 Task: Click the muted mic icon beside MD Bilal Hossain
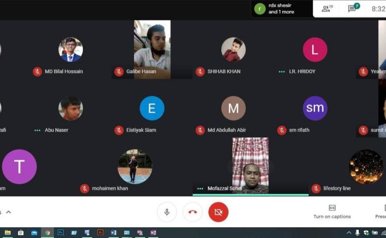37,71
